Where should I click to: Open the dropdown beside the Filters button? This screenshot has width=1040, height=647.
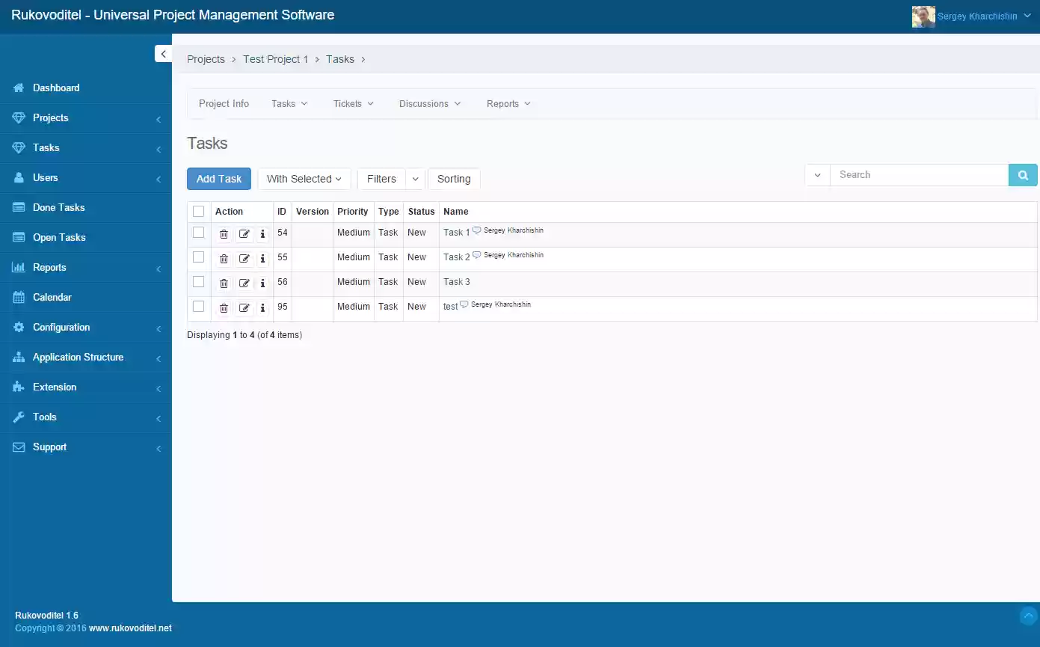(415, 179)
